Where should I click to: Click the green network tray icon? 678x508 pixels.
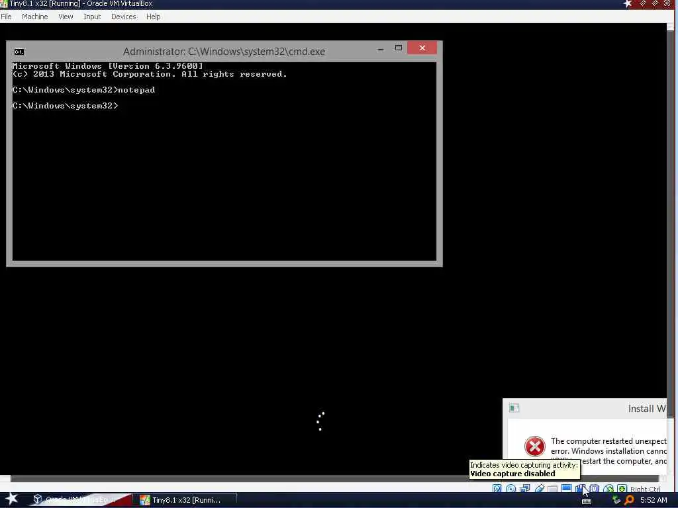pyautogui.click(x=616, y=500)
